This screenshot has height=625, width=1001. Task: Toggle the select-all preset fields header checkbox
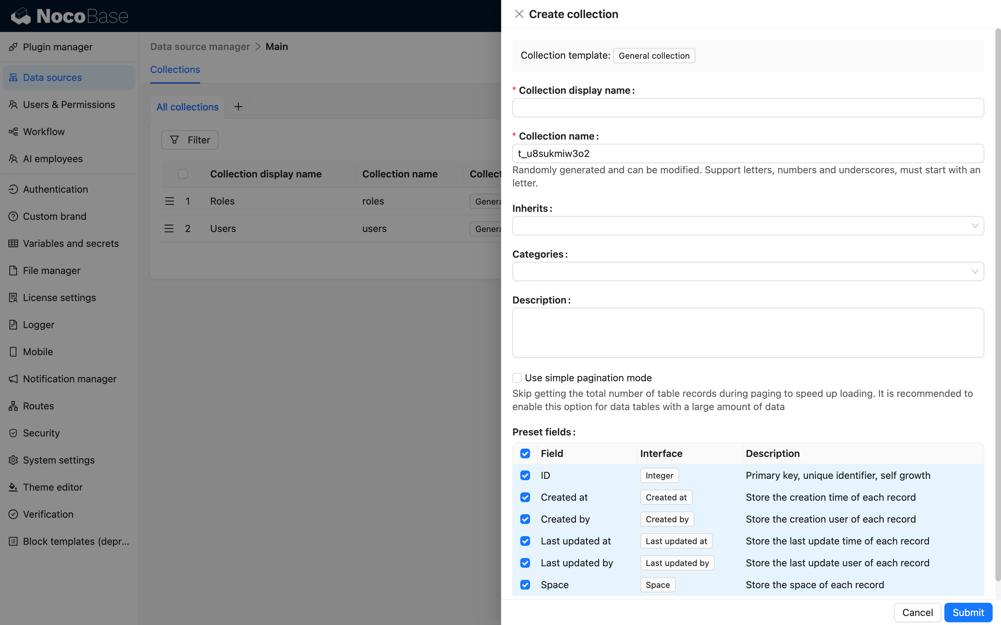pos(525,453)
